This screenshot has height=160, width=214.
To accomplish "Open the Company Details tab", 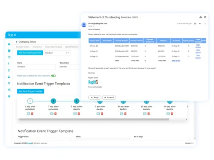I will [23, 47].
